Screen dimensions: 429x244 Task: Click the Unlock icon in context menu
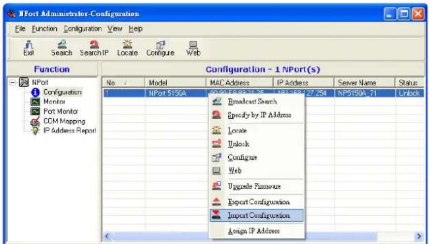(x=217, y=144)
